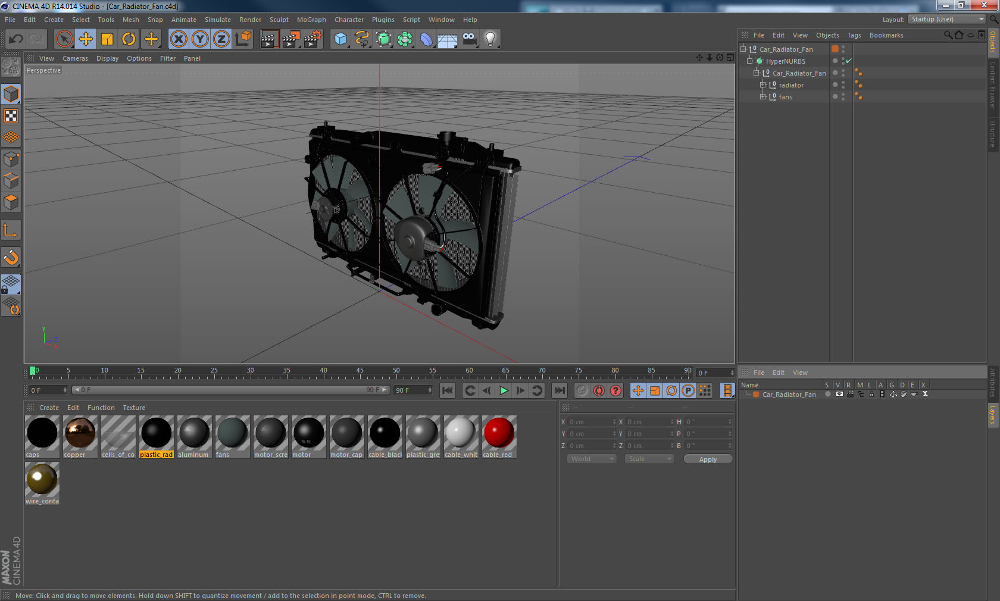The image size is (1000, 601).
Task: Add a Cube primitive object
Action: click(x=340, y=39)
